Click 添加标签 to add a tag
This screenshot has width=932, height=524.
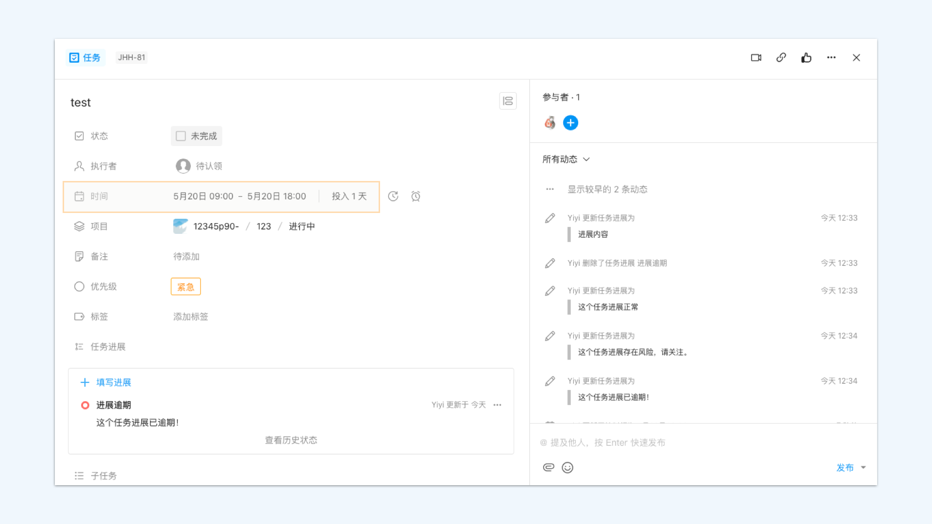(191, 317)
